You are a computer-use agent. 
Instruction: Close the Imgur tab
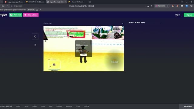[65, 2]
